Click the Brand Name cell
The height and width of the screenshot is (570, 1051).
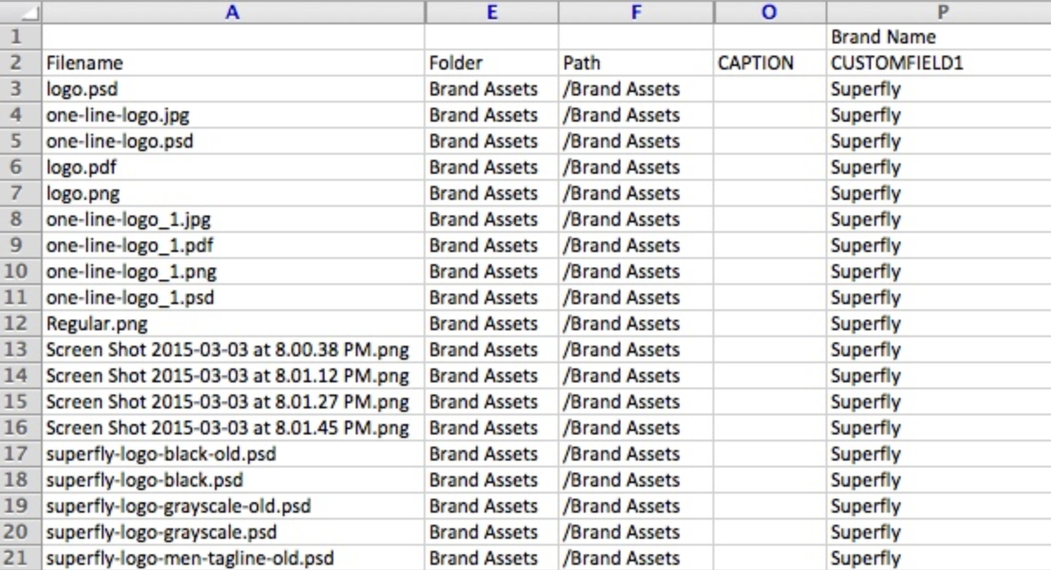click(x=939, y=36)
